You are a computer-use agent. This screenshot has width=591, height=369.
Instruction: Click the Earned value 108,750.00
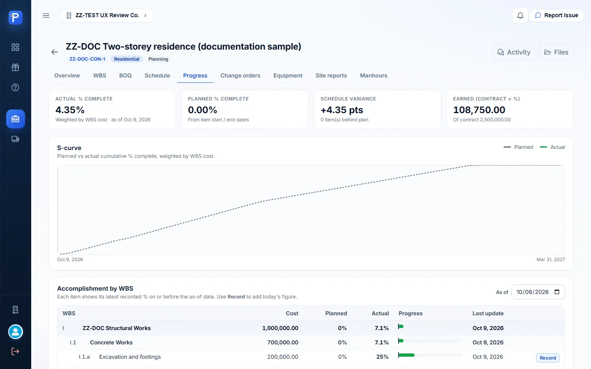tap(479, 110)
